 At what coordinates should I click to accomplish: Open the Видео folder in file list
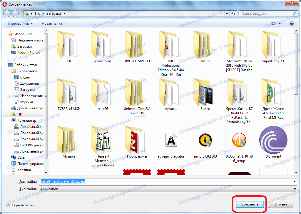(x=205, y=94)
